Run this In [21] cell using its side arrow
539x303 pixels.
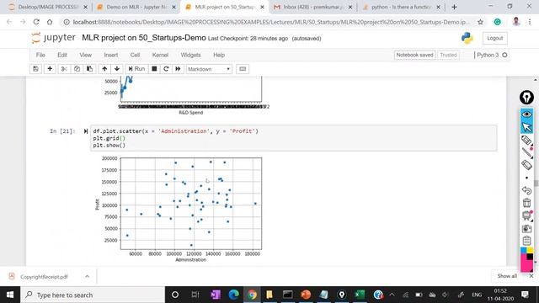point(86,131)
